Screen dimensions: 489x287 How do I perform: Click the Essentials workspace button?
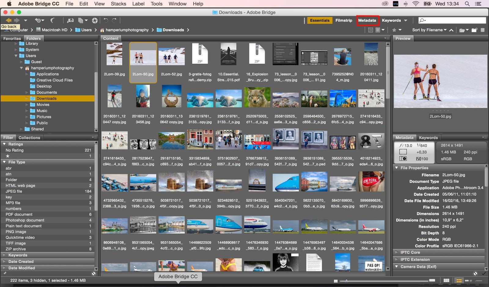coord(320,20)
